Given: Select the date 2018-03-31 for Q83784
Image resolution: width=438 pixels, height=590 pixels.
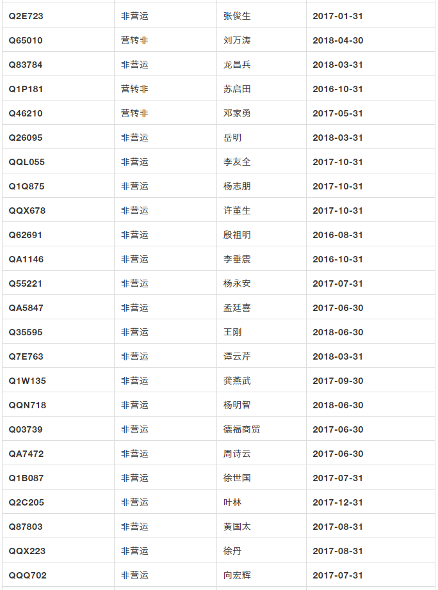Looking at the screenshot, I should tap(337, 65).
